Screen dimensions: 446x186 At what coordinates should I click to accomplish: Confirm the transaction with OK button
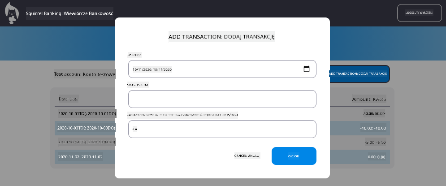[x=294, y=156]
